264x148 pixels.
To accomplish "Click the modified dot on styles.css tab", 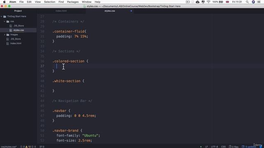I will click(131, 11).
